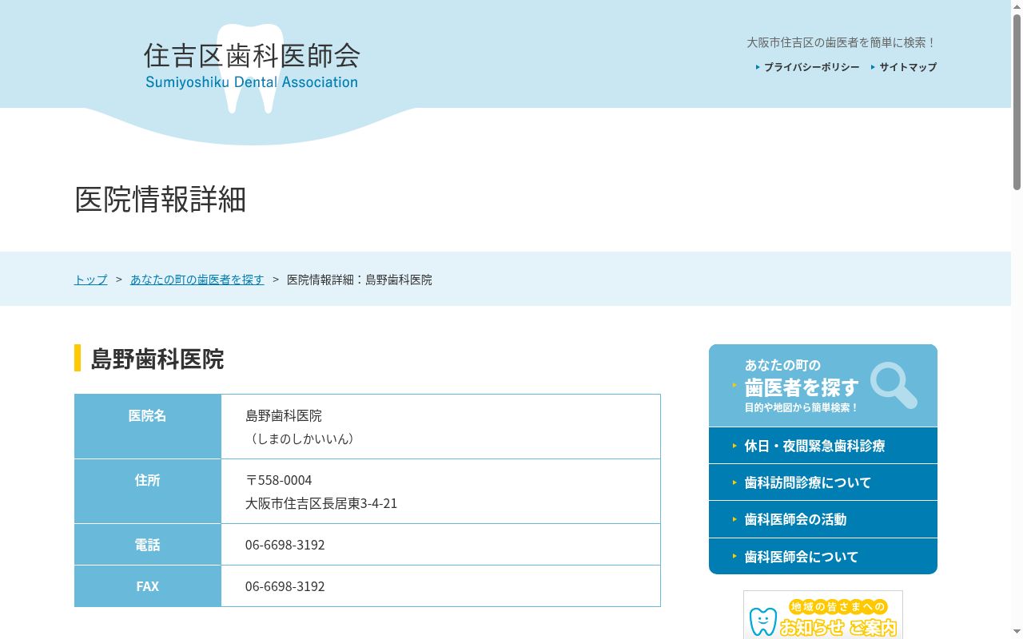The width and height of the screenshot is (1023, 639).
Task: Select 歯科医師会について in the sidebar
Action: 823,557
